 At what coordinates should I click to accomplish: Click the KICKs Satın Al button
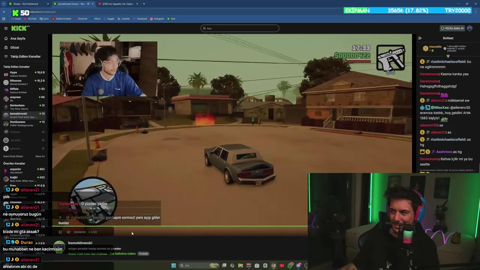(x=452, y=28)
